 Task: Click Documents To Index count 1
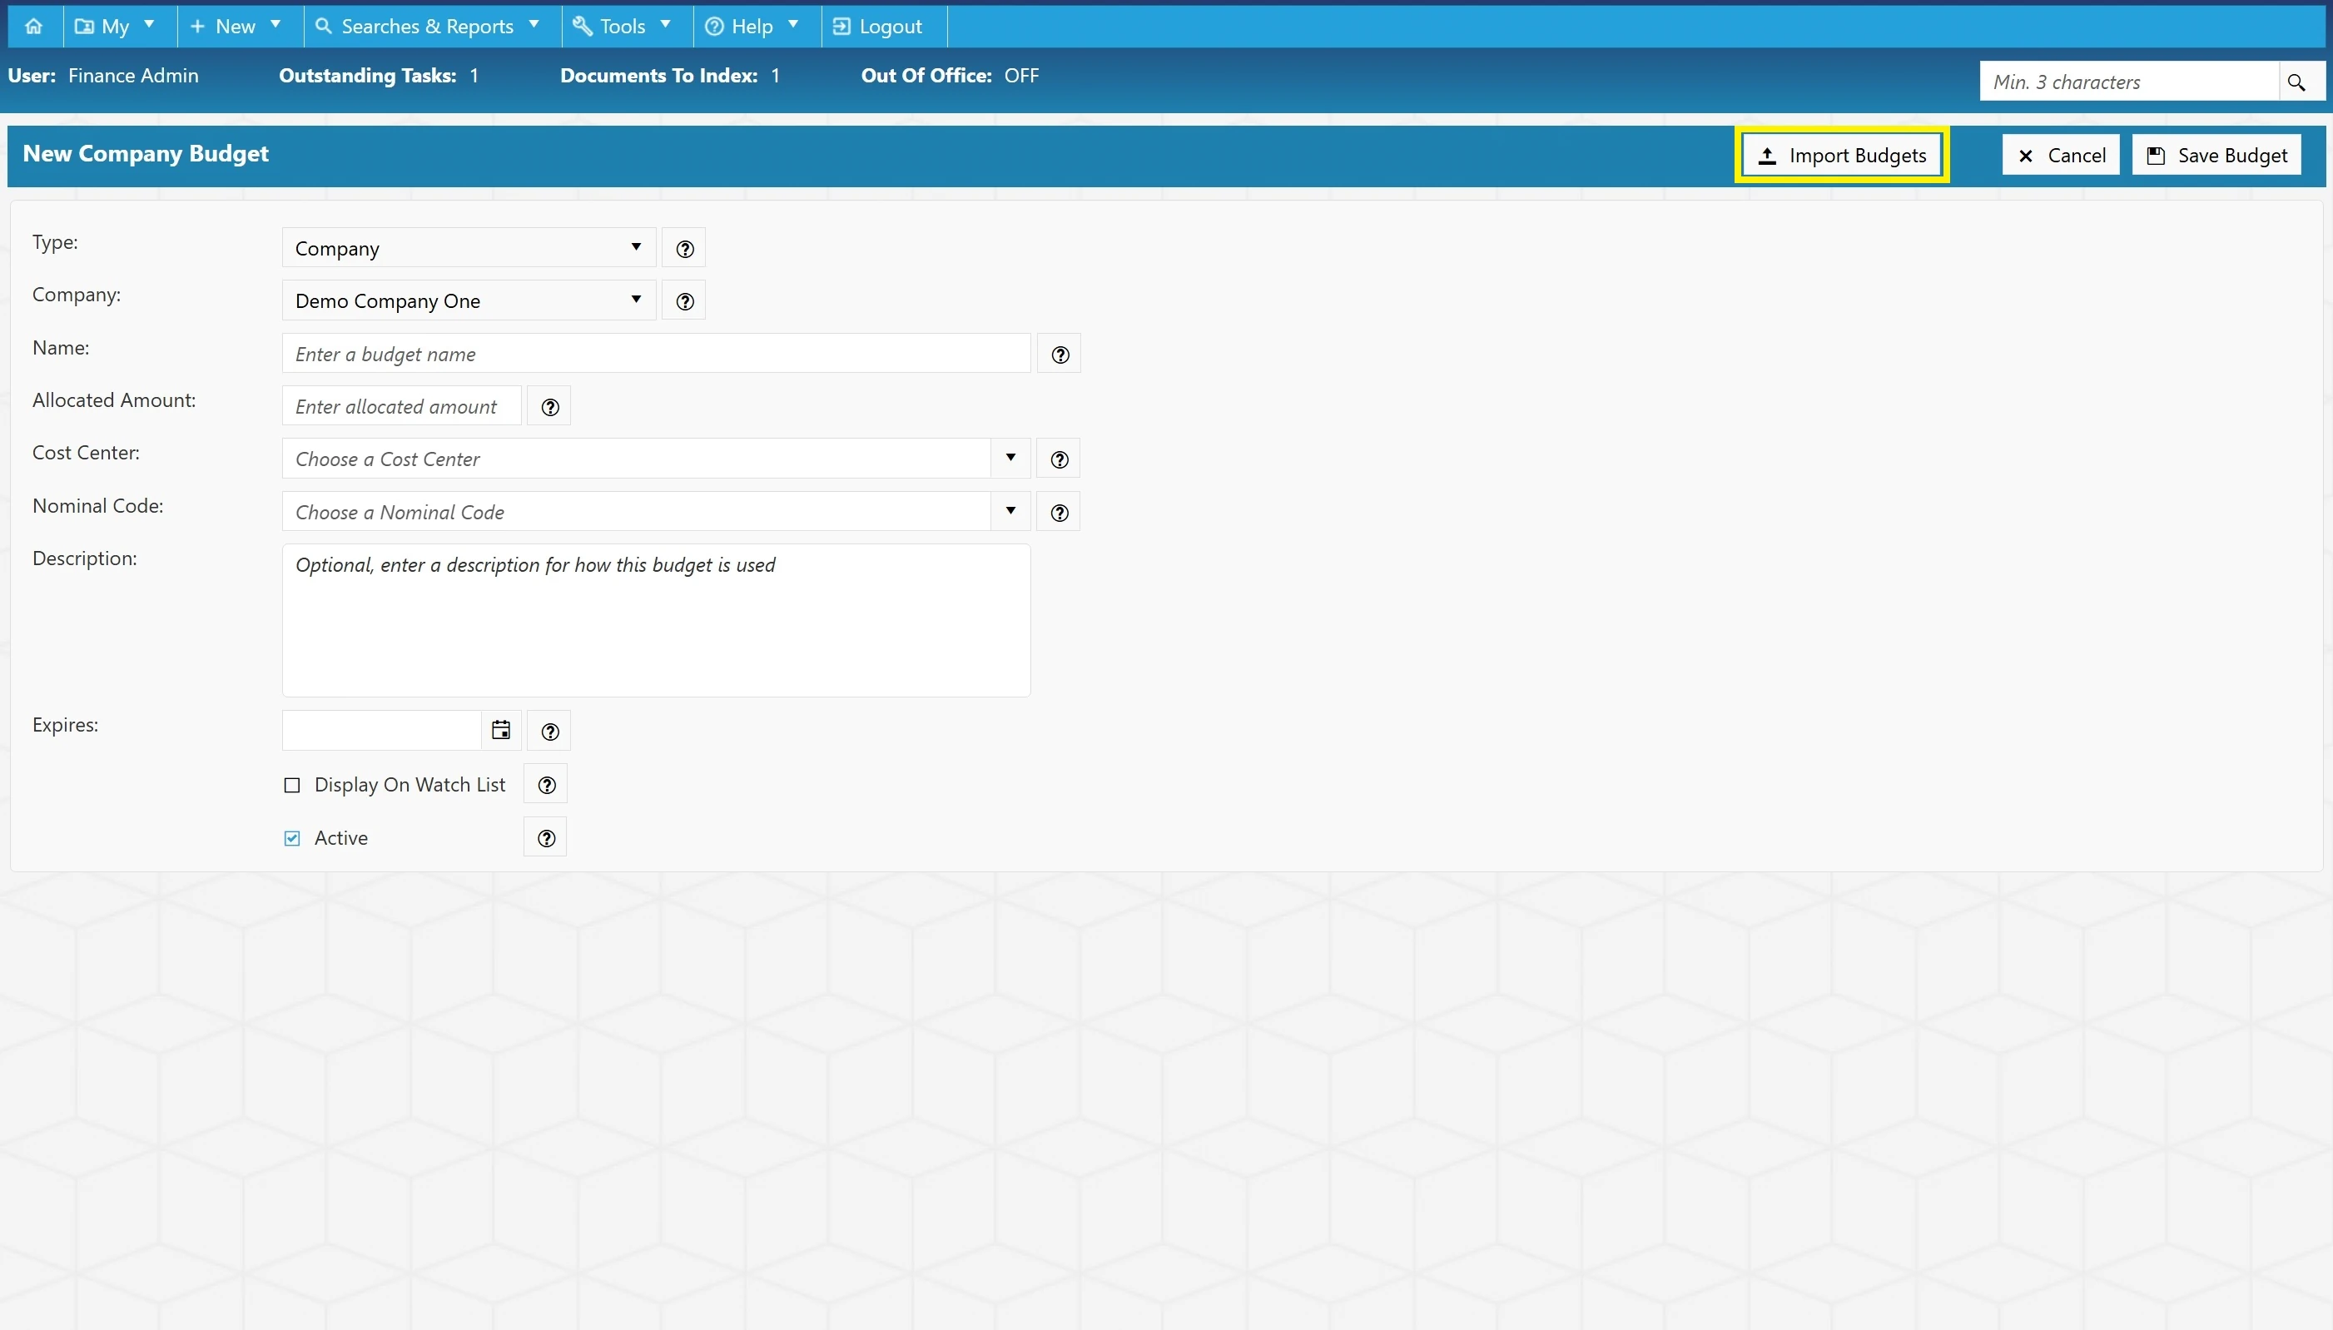(x=776, y=76)
